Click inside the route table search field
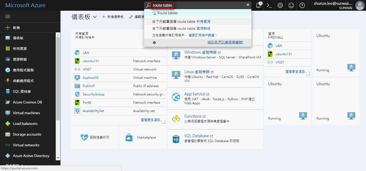 click(197, 5)
